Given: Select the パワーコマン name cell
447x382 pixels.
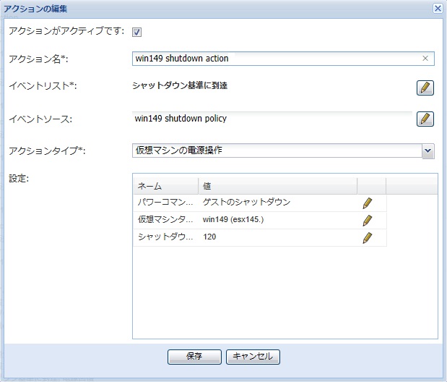Looking at the screenshot, I should [165, 203].
